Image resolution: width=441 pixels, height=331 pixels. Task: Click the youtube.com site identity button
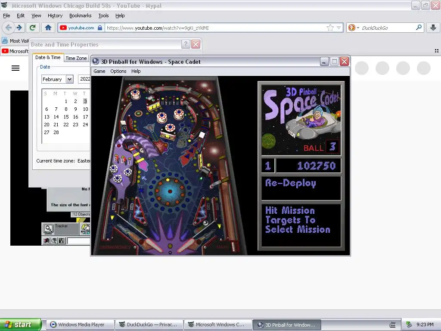(x=81, y=28)
